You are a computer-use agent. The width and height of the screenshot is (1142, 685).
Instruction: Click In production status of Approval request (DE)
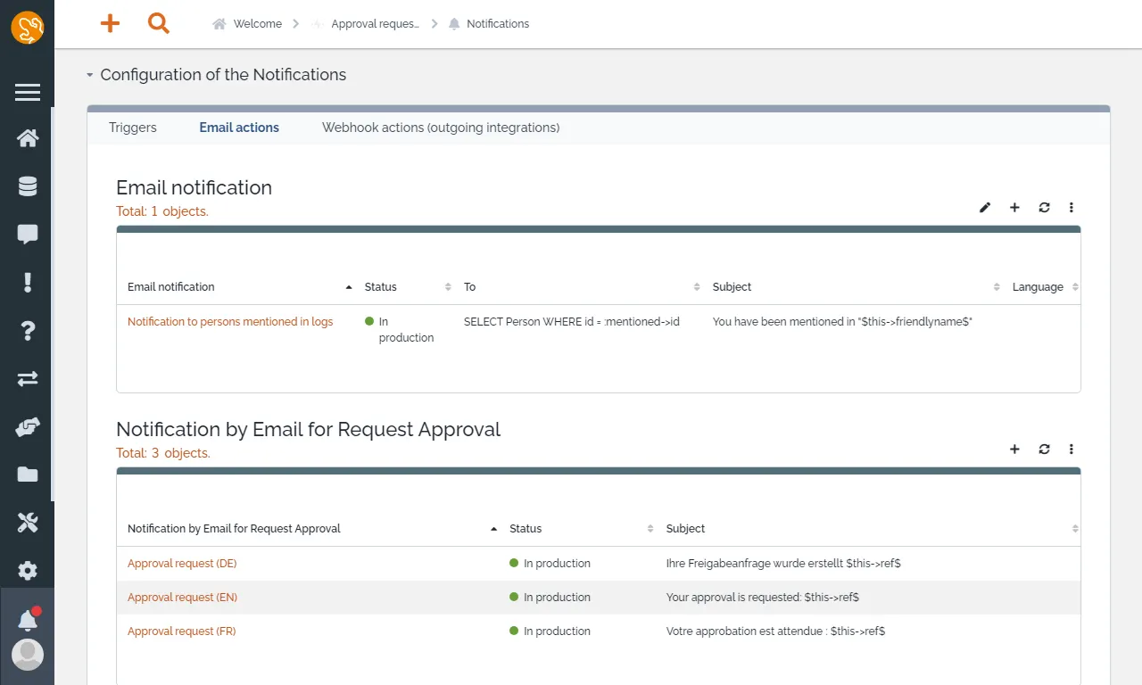pyautogui.click(x=550, y=564)
